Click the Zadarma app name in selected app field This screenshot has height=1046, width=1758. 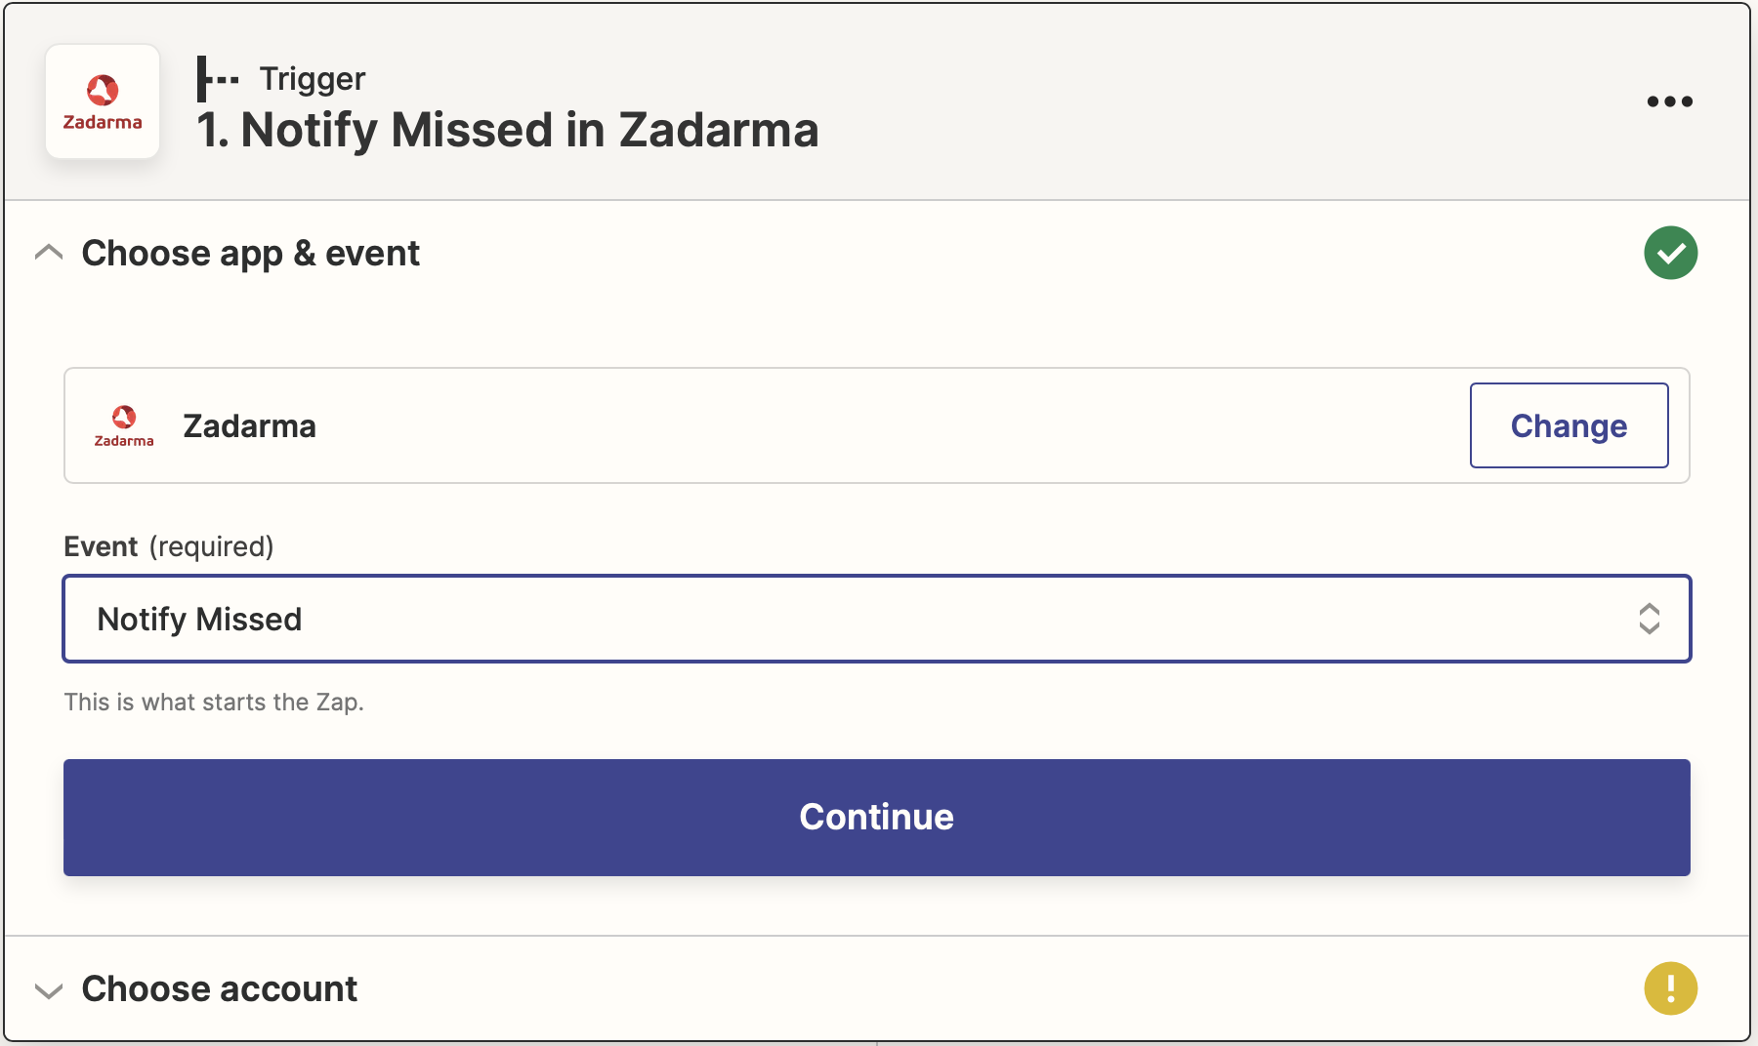tap(250, 426)
